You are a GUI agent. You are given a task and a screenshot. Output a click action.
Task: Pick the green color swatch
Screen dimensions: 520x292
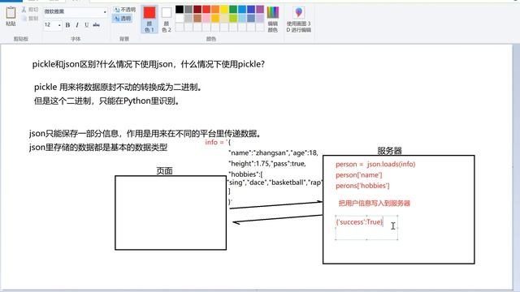(233, 9)
